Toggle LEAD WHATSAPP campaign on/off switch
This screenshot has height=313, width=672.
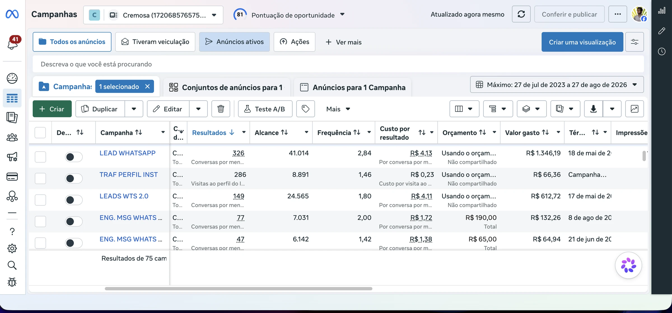click(74, 157)
